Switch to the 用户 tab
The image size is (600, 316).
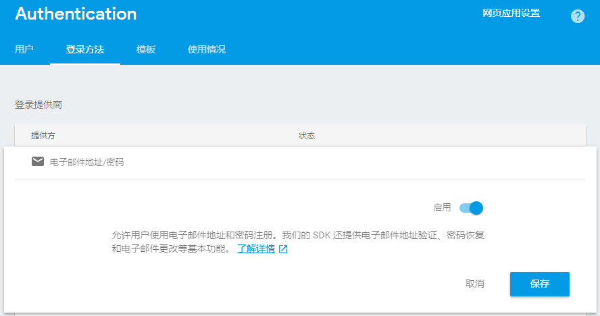[x=24, y=49]
